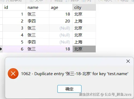Click name cell 张三 in row 6

(38, 49)
